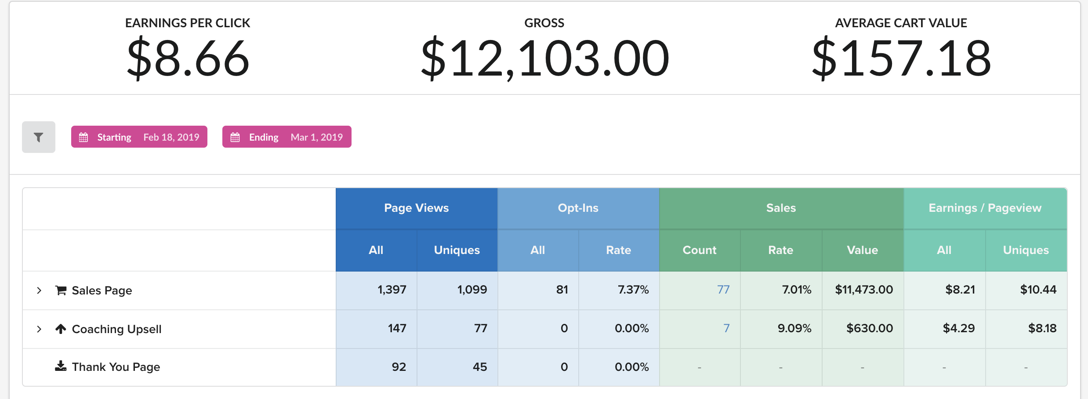Click the Sales Page cart icon
The width and height of the screenshot is (1088, 399).
click(61, 290)
